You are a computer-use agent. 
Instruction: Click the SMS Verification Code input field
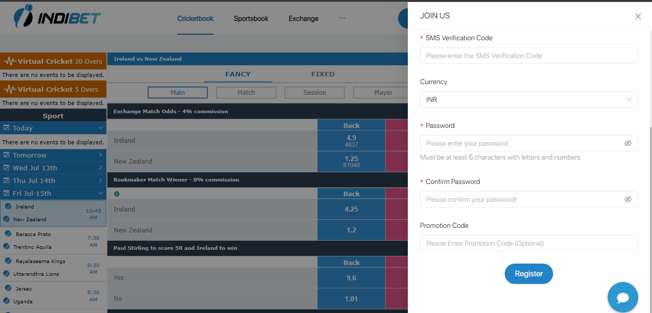[x=528, y=56]
